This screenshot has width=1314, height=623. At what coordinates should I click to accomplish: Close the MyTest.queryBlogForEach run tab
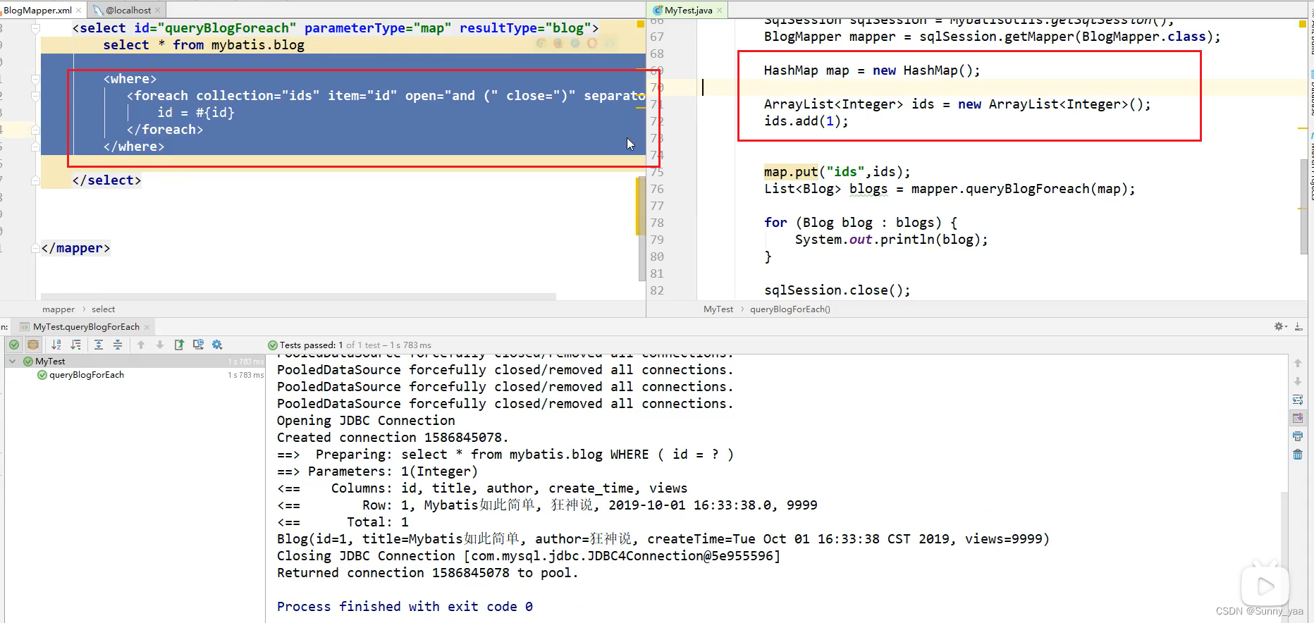147,327
